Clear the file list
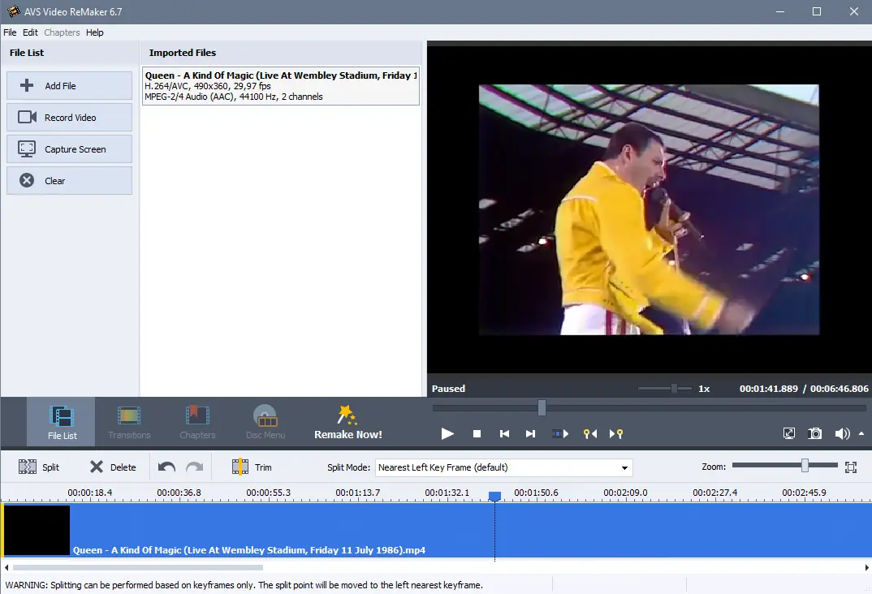 pos(70,181)
